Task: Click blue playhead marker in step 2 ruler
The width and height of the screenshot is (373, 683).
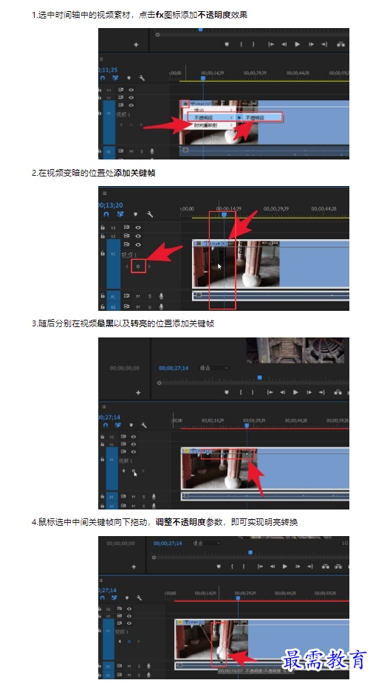Action: 224,214
